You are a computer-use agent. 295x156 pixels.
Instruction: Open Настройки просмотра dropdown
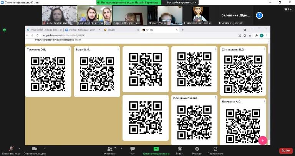(182, 2)
